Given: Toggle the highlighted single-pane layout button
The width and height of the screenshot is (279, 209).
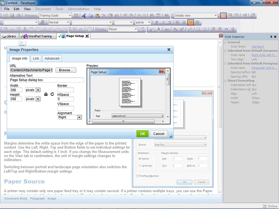Looking at the screenshot, I should [x=223, y=16].
